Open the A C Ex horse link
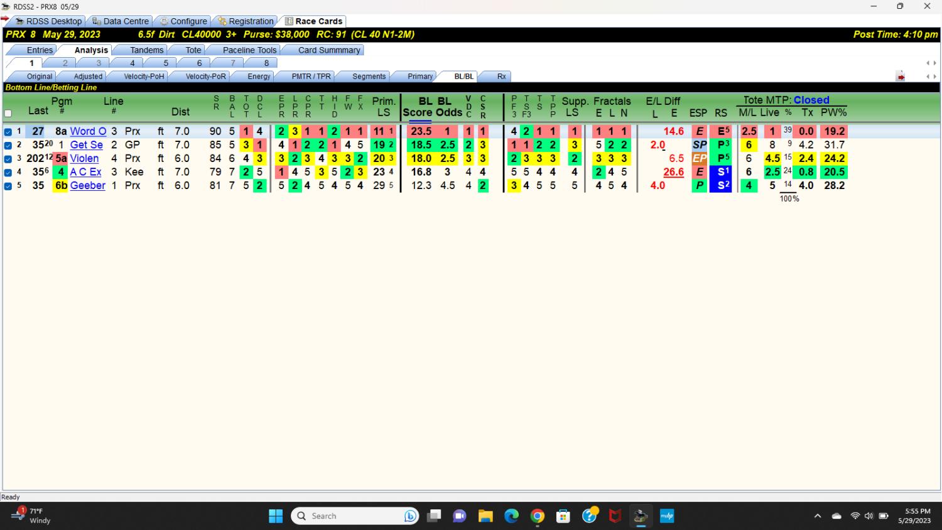This screenshot has width=942, height=530. (x=85, y=172)
